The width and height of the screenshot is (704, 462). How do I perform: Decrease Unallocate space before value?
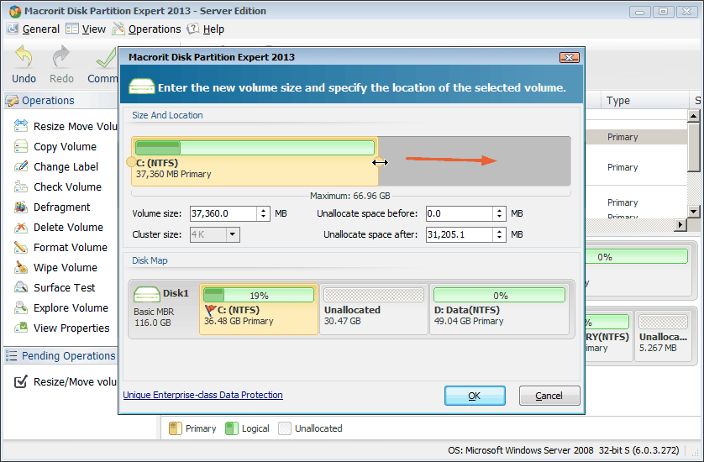click(x=499, y=218)
